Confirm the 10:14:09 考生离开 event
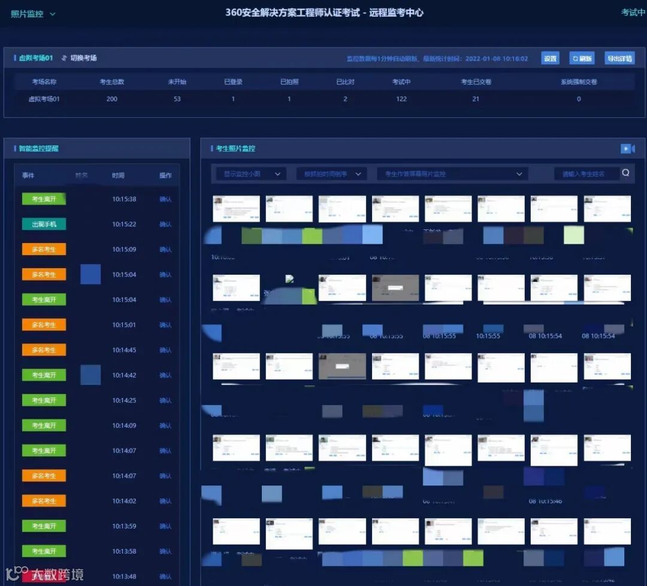The image size is (647, 586). pyautogui.click(x=165, y=426)
